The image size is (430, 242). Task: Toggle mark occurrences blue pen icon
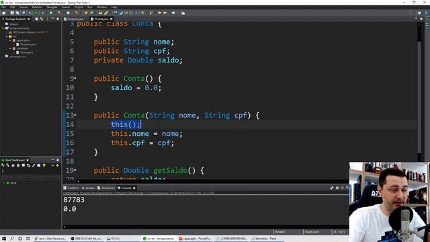[x=121, y=13]
